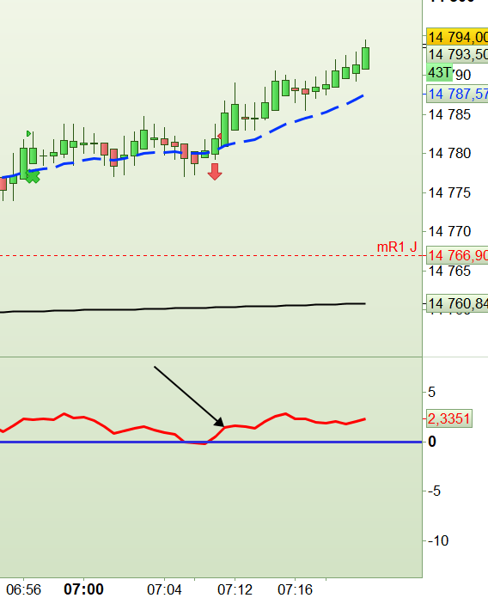Click the red 14 766,90 pivot price label
Screen dimensions: 488x598
[457, 255]
